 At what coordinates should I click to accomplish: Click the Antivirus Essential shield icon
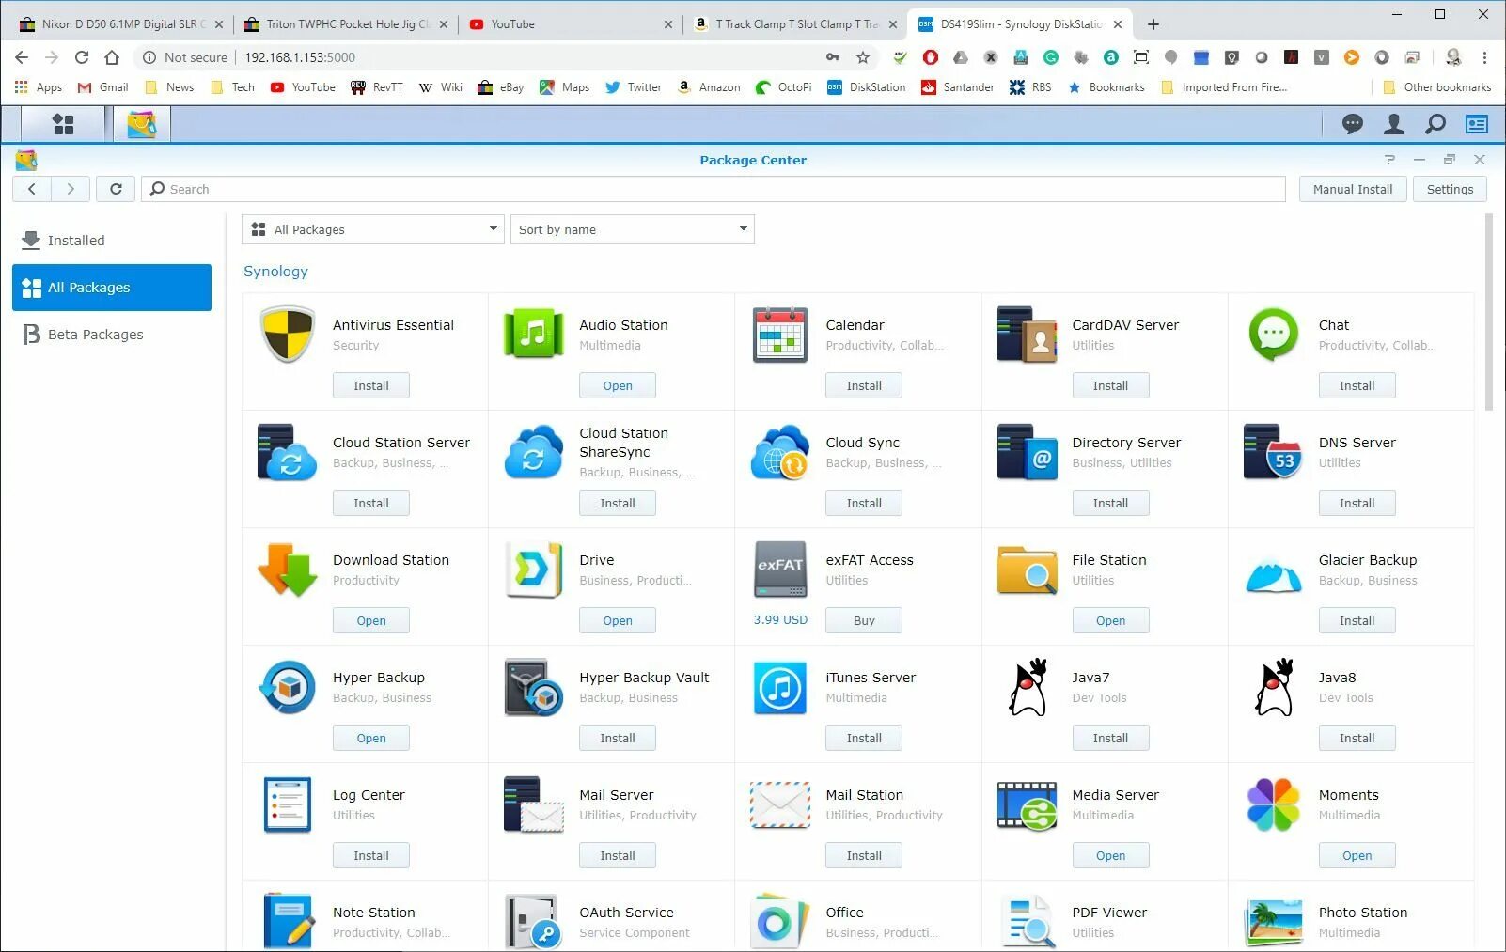click(288, 335)
